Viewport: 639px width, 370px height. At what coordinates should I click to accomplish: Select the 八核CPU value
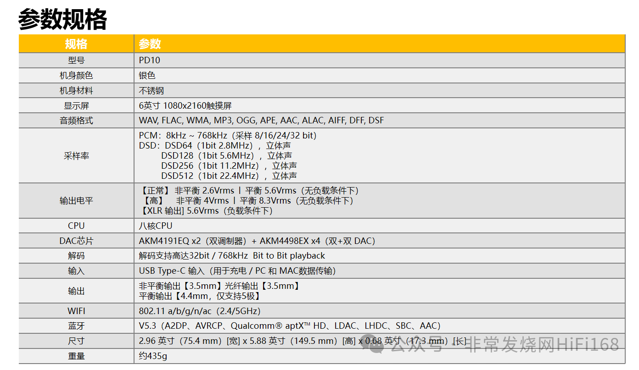click(156, 226)
